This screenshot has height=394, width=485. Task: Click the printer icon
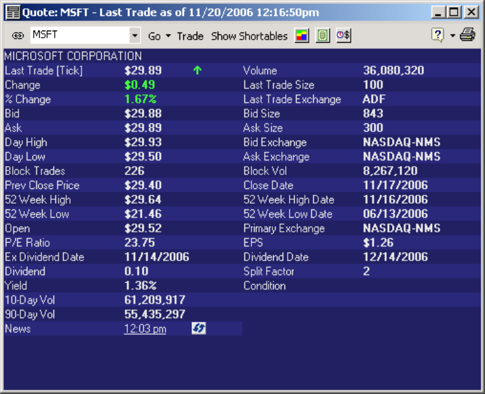[468, 34]
